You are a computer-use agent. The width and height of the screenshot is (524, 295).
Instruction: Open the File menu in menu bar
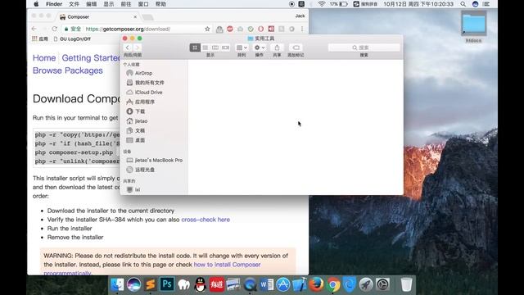pyautogui.click(x=74, y=4)
